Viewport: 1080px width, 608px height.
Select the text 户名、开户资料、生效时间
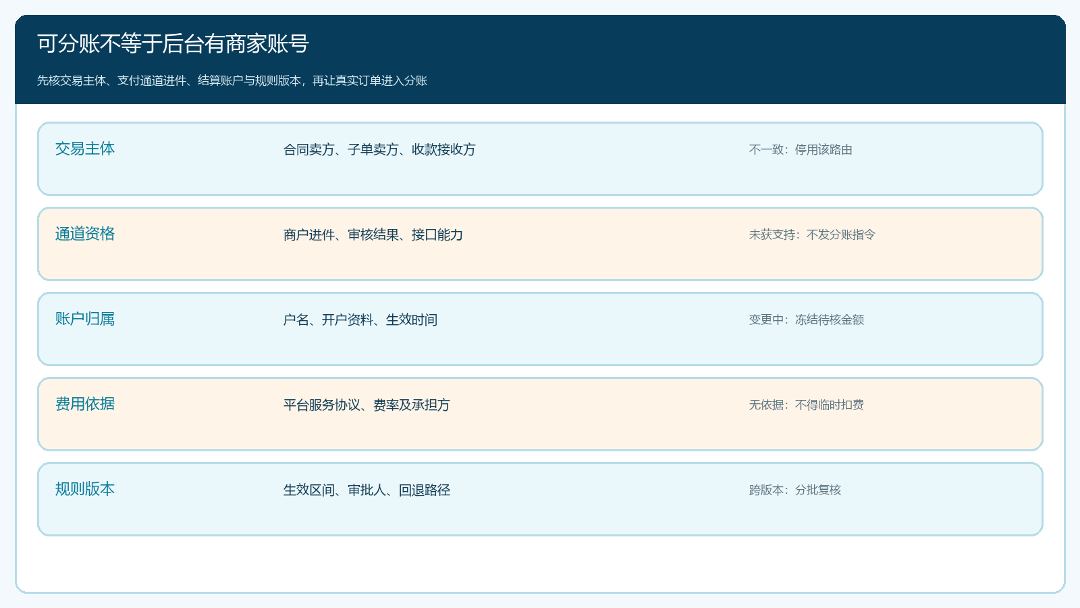tap(360, 320)
